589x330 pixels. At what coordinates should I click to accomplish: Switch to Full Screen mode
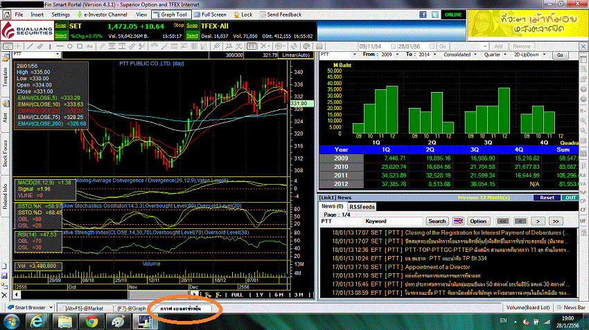[x=210, y=15]
